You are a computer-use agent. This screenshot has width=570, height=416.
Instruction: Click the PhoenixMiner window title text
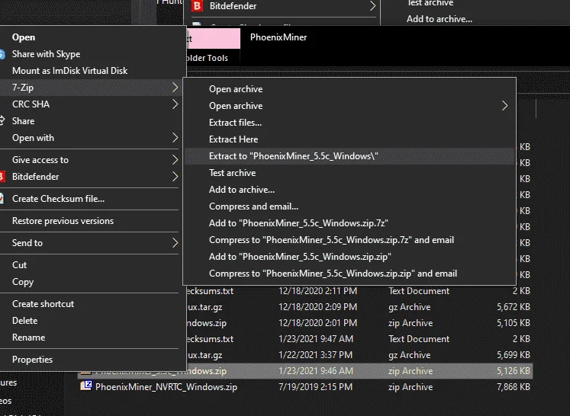pyautogui.click(x=279, y=37)
